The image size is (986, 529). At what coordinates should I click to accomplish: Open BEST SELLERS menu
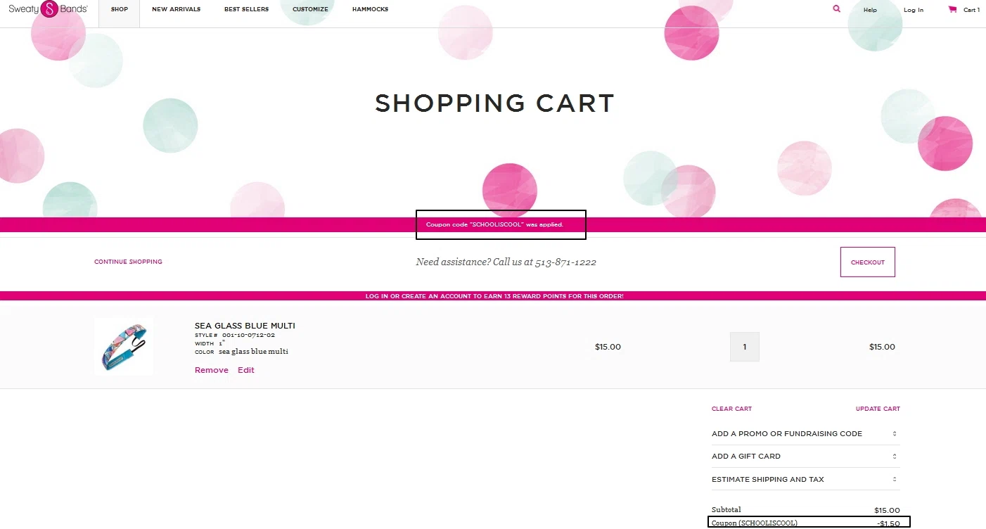pyautogui.click(x=246, y=10)
